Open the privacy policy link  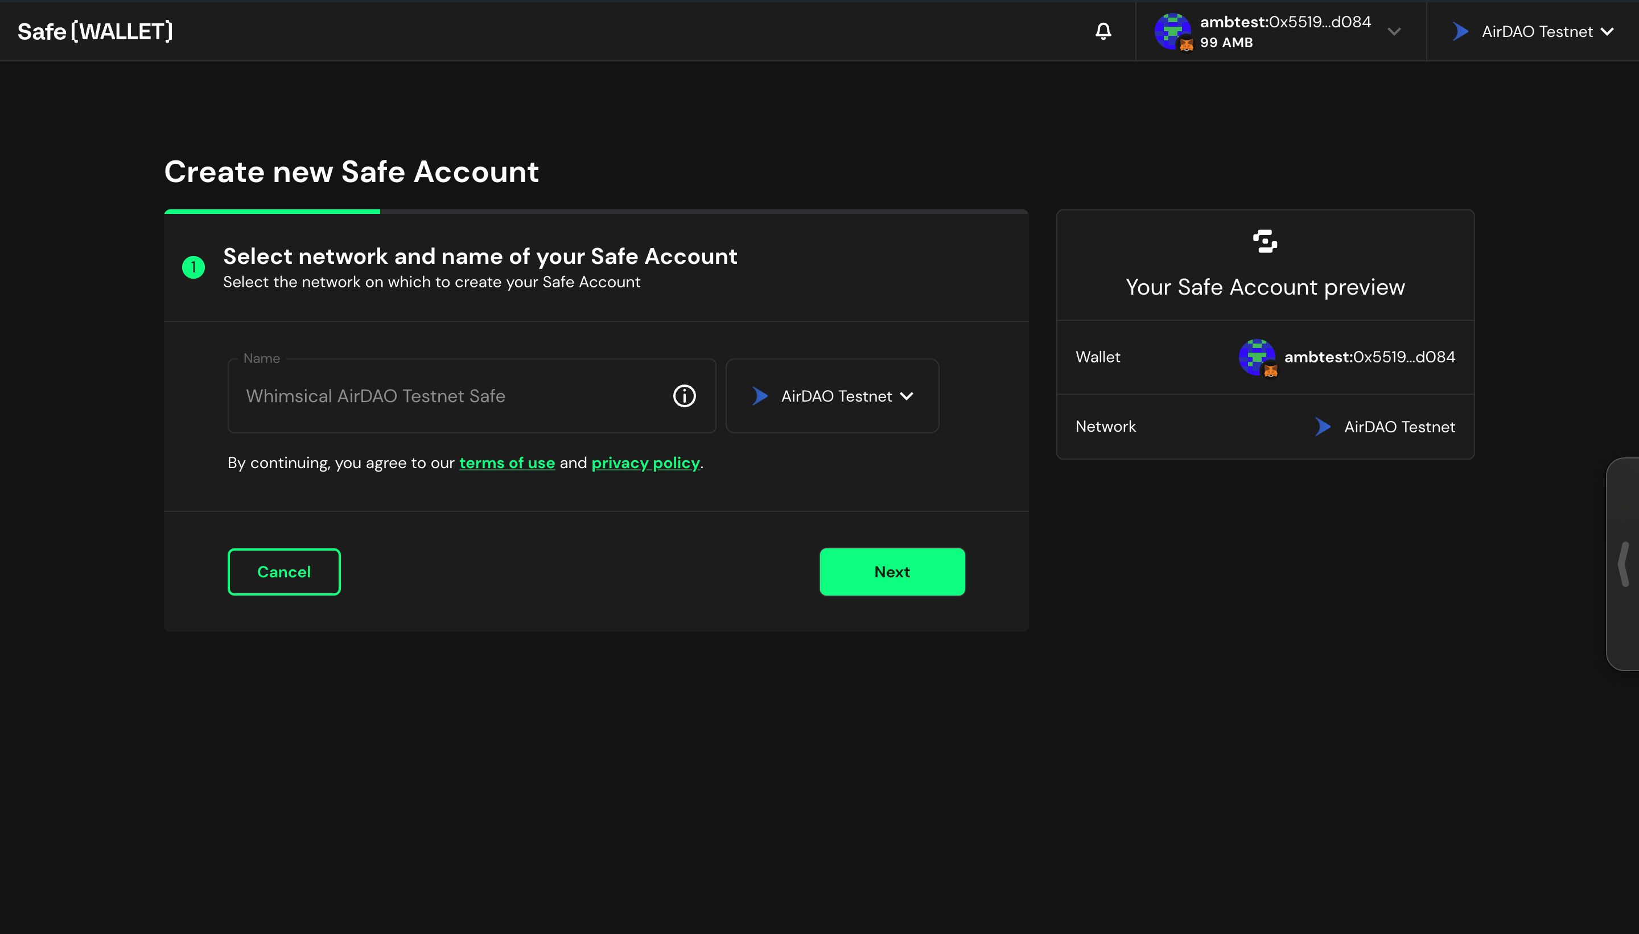tap(645, 462)
